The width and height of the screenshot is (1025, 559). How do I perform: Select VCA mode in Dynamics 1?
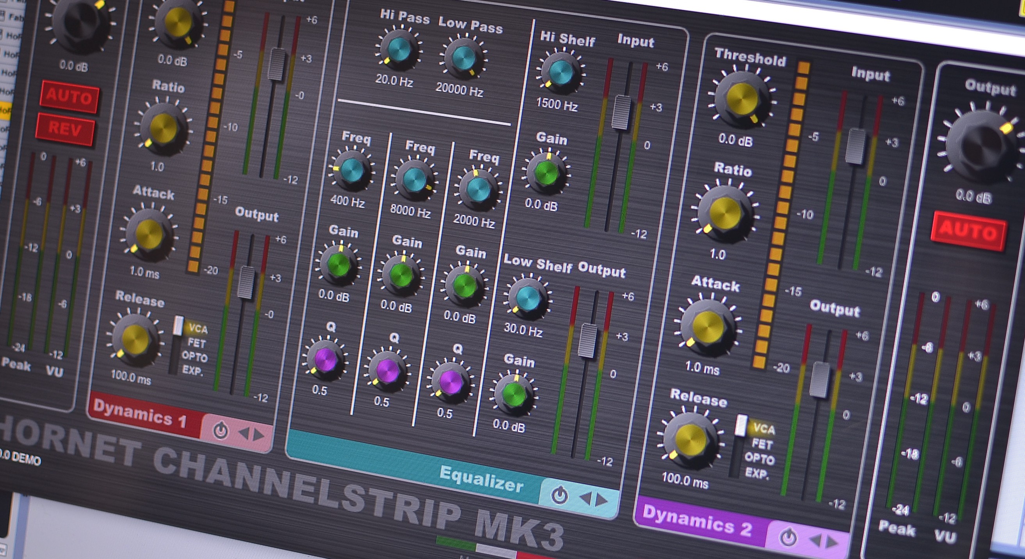[x=198, y=329]
